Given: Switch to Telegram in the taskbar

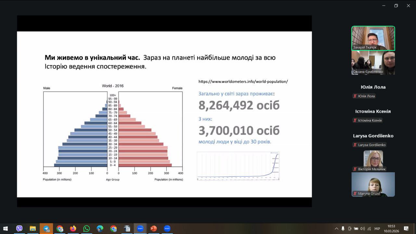Looking at the screenshot, I should (46, 228).
